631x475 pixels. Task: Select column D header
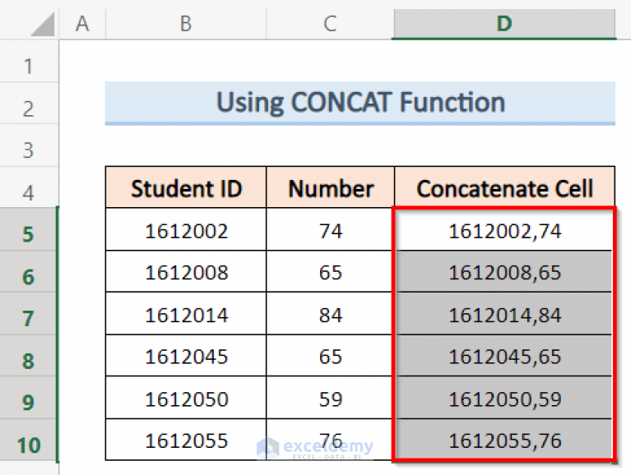click(x=504, y=24)
